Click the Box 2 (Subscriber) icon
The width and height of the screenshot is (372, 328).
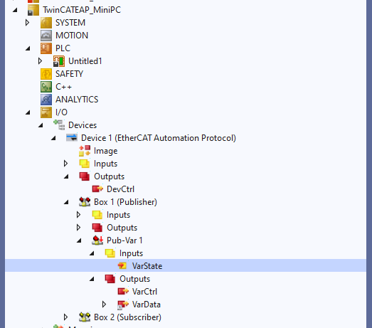coord(85,317)
